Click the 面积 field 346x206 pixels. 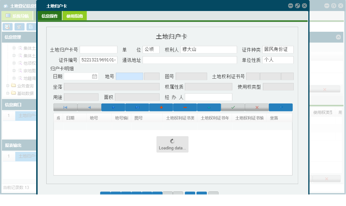point(137,97)
